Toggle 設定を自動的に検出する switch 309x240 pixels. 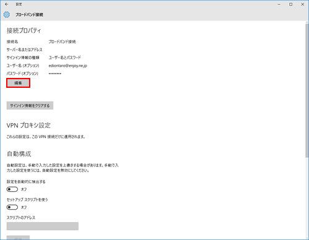(x=12, y=189)
